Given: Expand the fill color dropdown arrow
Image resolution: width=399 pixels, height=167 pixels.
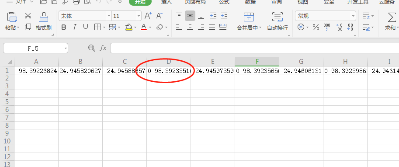Looking at the screenshot, I should tap(135, 27).
